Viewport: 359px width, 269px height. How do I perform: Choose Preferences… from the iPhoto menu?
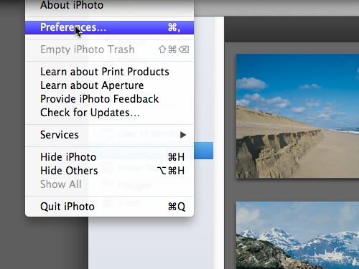(109, 27)
